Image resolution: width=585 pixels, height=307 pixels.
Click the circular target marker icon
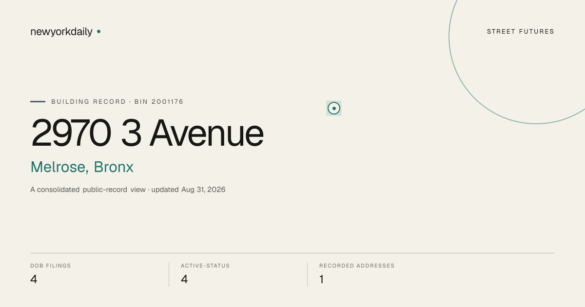click(x=334, y=108)
